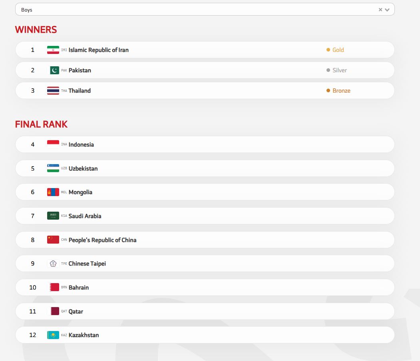Clear the Boys selection with X

380,10
